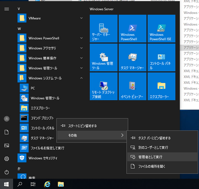Open the Windows 管理ツール tile
Screen dimensions: 199x189
pyautogui.click(x=104, y=58)
